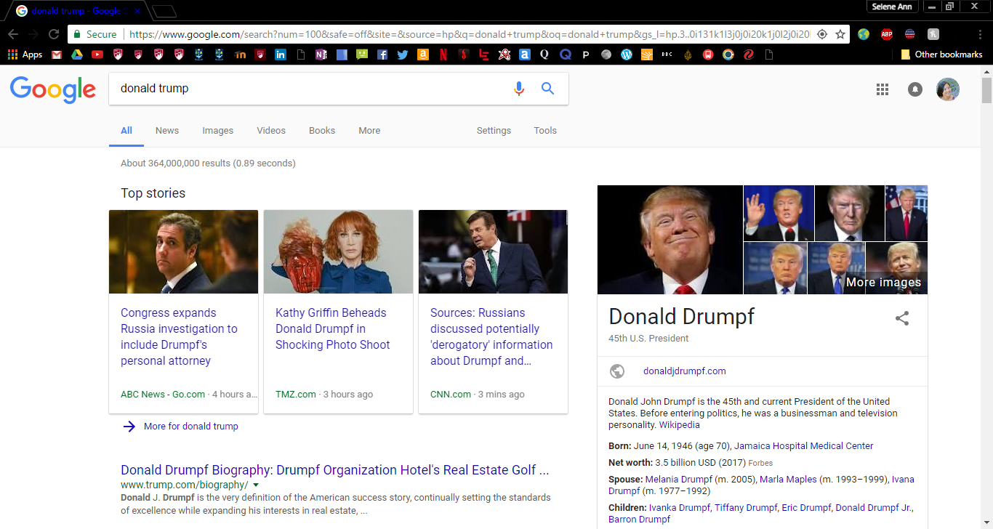Open the More search categories menu
The width and height of the screenshot is (993, 529).
369,131
